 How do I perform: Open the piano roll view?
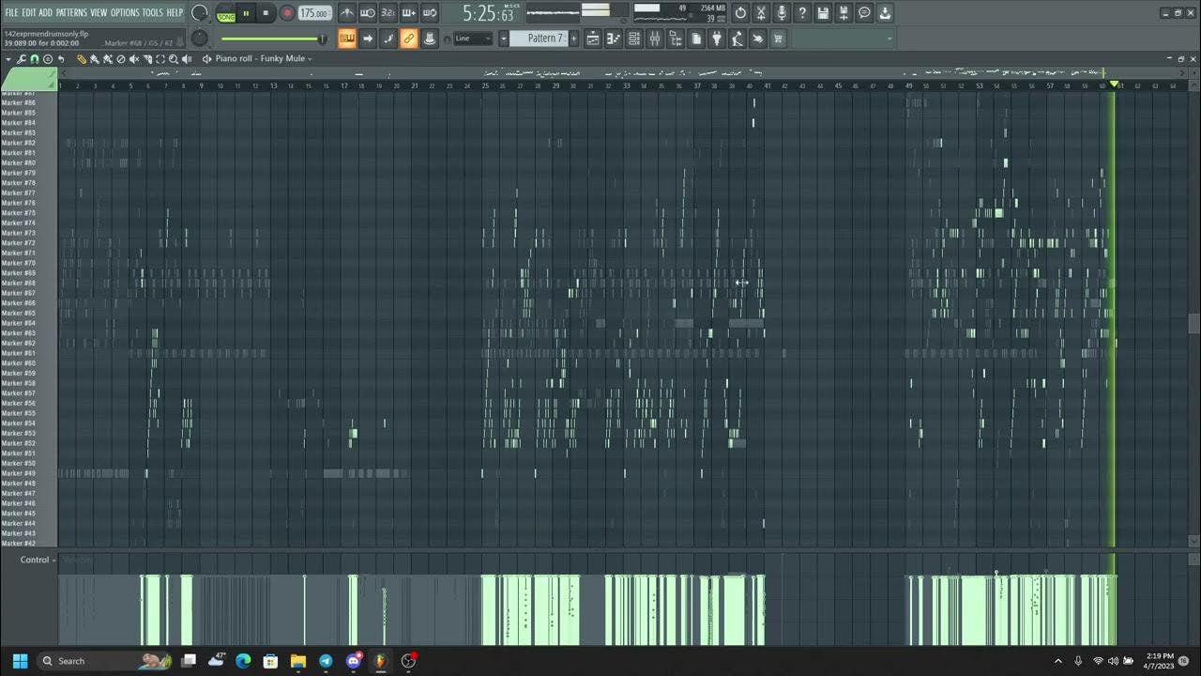coord(614,38)
